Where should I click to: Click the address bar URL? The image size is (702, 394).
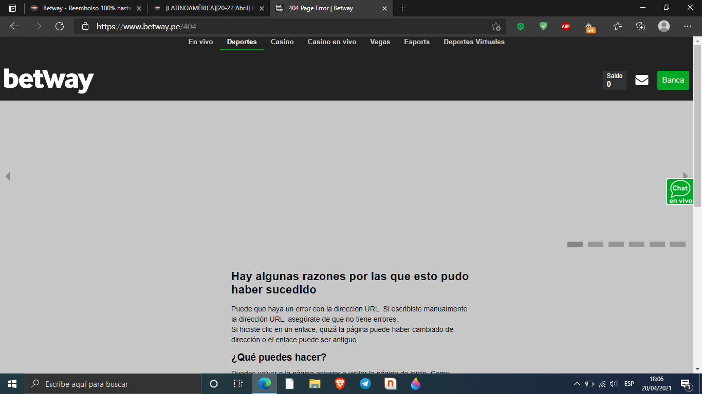(x=146, y=26)
